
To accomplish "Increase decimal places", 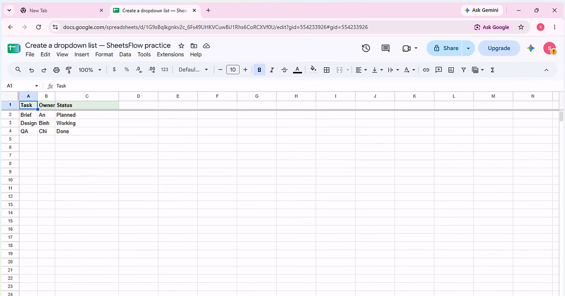I will point(152,70).
